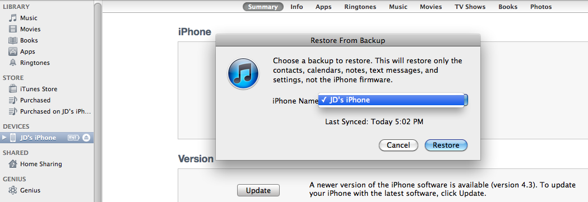Click the Update software button

pyautogui.click(x=258, y=190)
